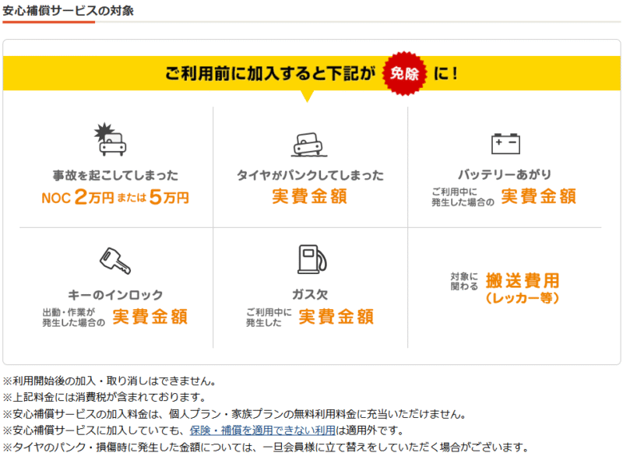The width and height of the screenshot is (623, 453).
Task: Click note ※利用開始後の加入・取り消しはできません。
Action: tap(109, 381)
